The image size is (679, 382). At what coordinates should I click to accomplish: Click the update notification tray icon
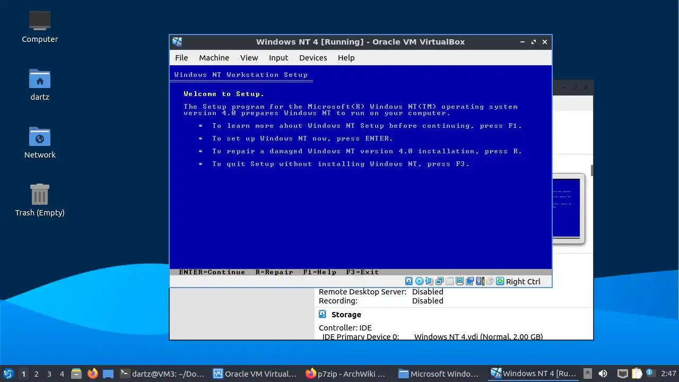(x=650, y=374)
